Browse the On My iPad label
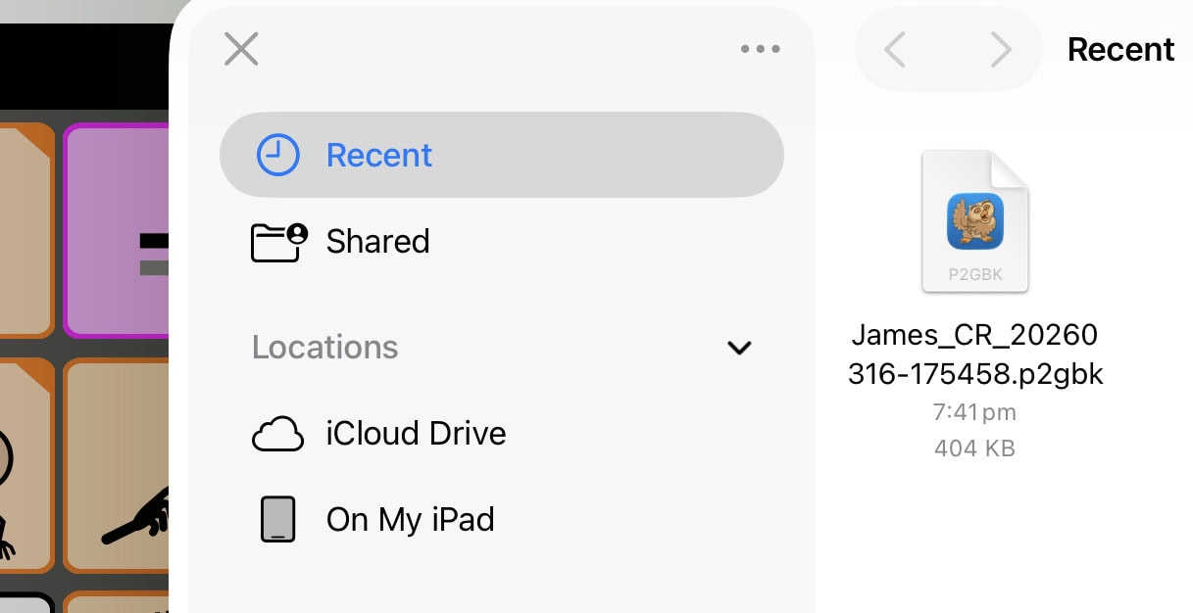Viewport: 1193px width, 613px height. pos(410,519)
